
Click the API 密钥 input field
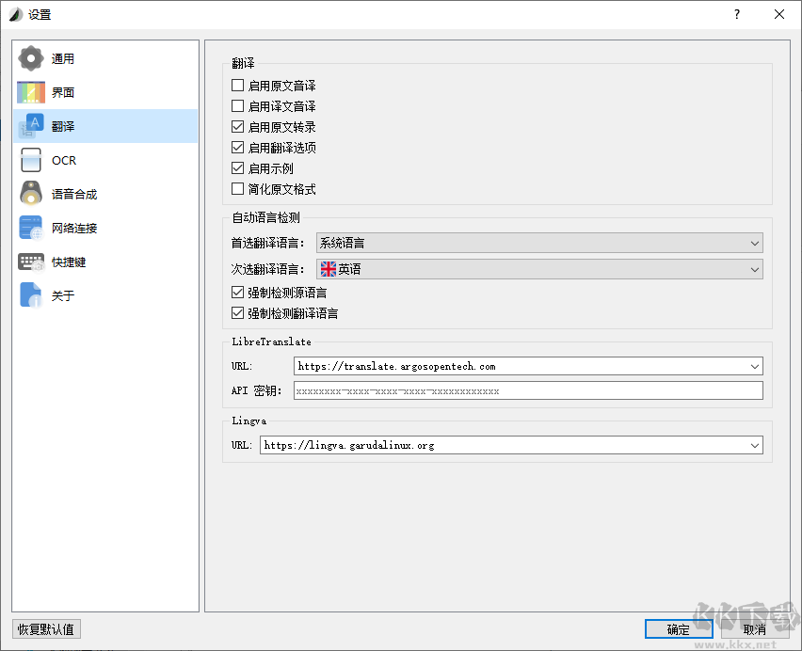click(527, 390)
